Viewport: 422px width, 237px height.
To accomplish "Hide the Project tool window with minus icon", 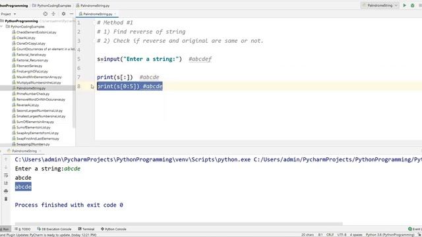I will click(x=71, y=14).
